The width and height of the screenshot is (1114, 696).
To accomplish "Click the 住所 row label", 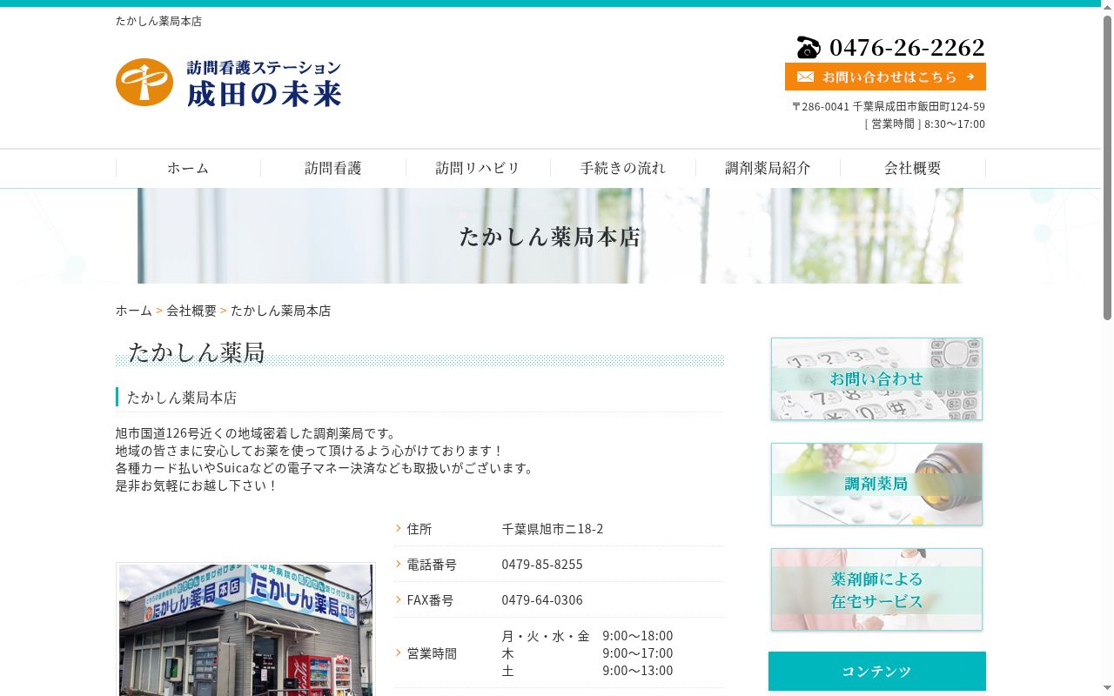I will click(419, 529).
